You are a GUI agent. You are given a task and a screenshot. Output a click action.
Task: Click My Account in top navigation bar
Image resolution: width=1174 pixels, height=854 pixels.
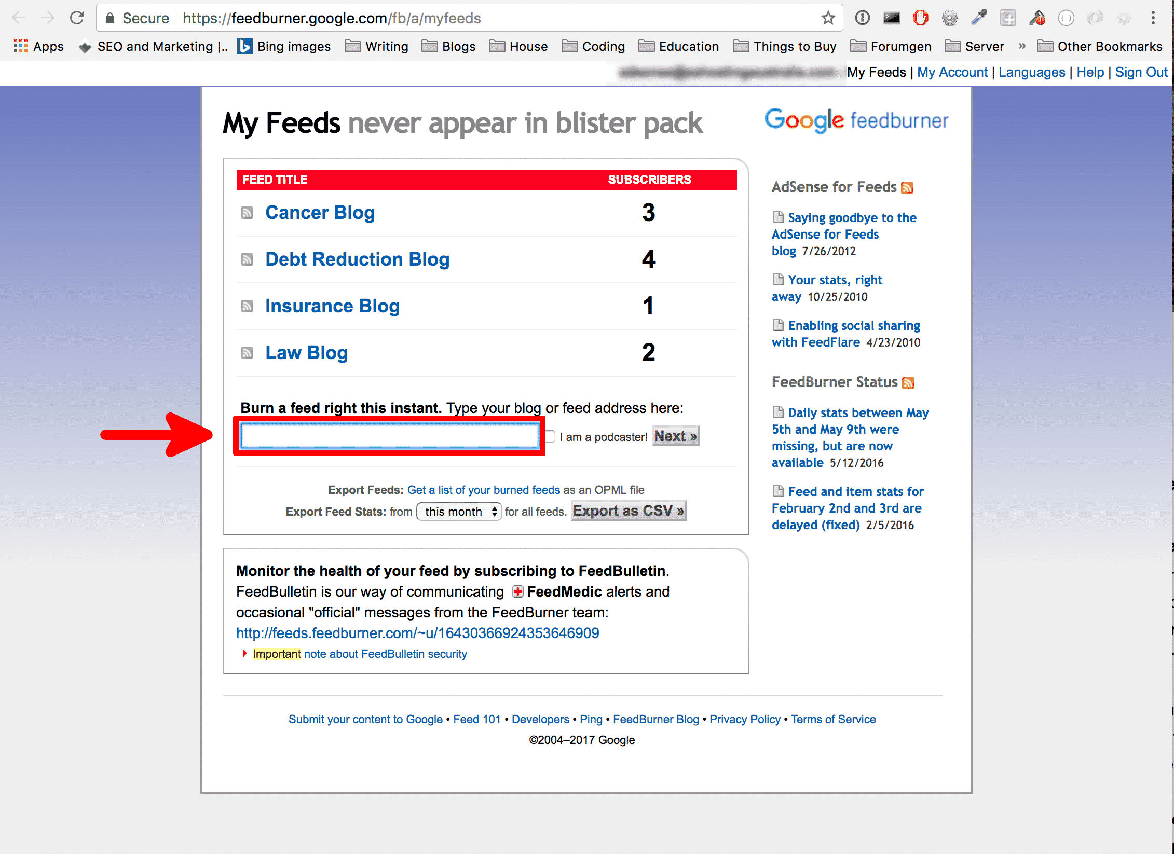coord(952,72)
